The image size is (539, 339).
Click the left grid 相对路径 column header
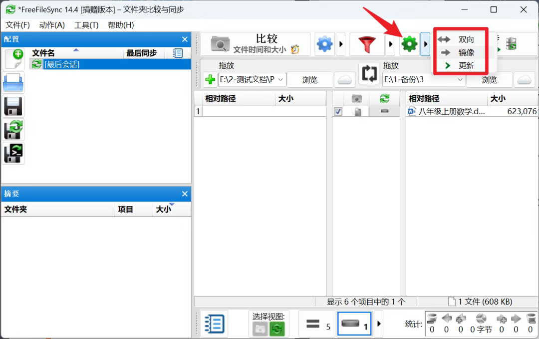pos(239,99)
